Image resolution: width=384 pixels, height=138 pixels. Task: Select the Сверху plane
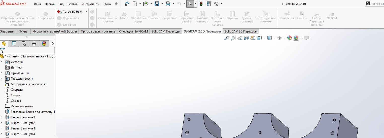16,95
